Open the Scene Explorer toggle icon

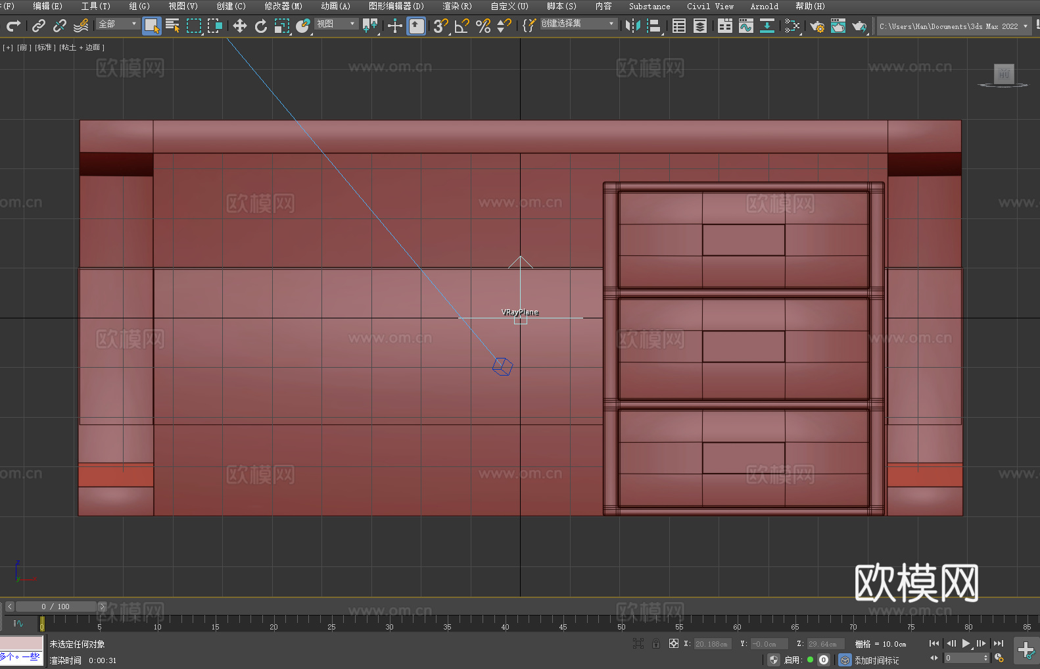679,26
